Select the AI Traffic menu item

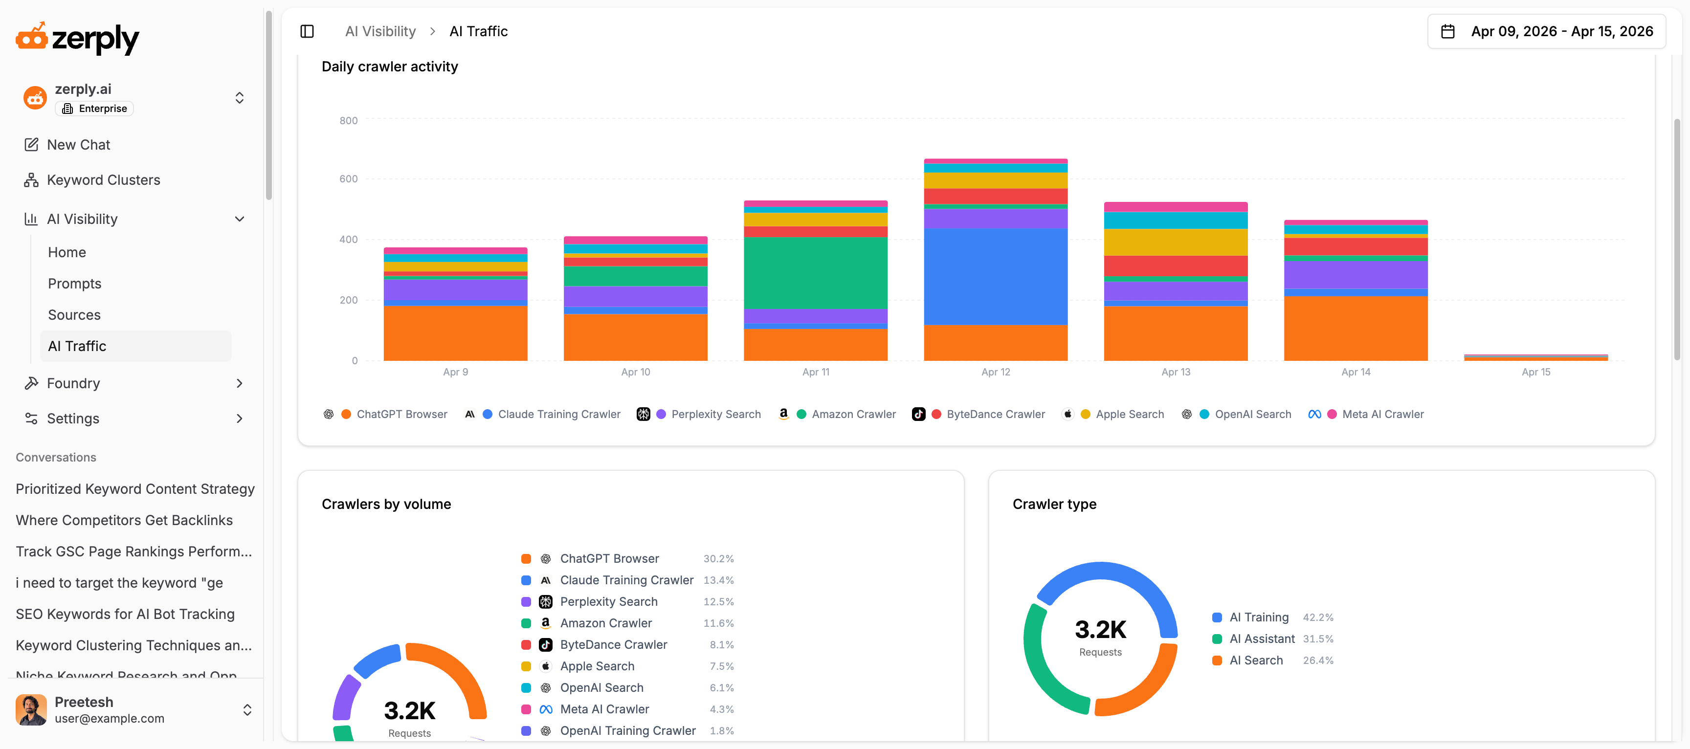click(136, 346)
